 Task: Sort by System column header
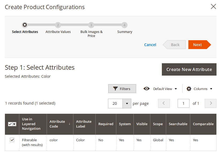pyautogui.click(x=125, y=124)
